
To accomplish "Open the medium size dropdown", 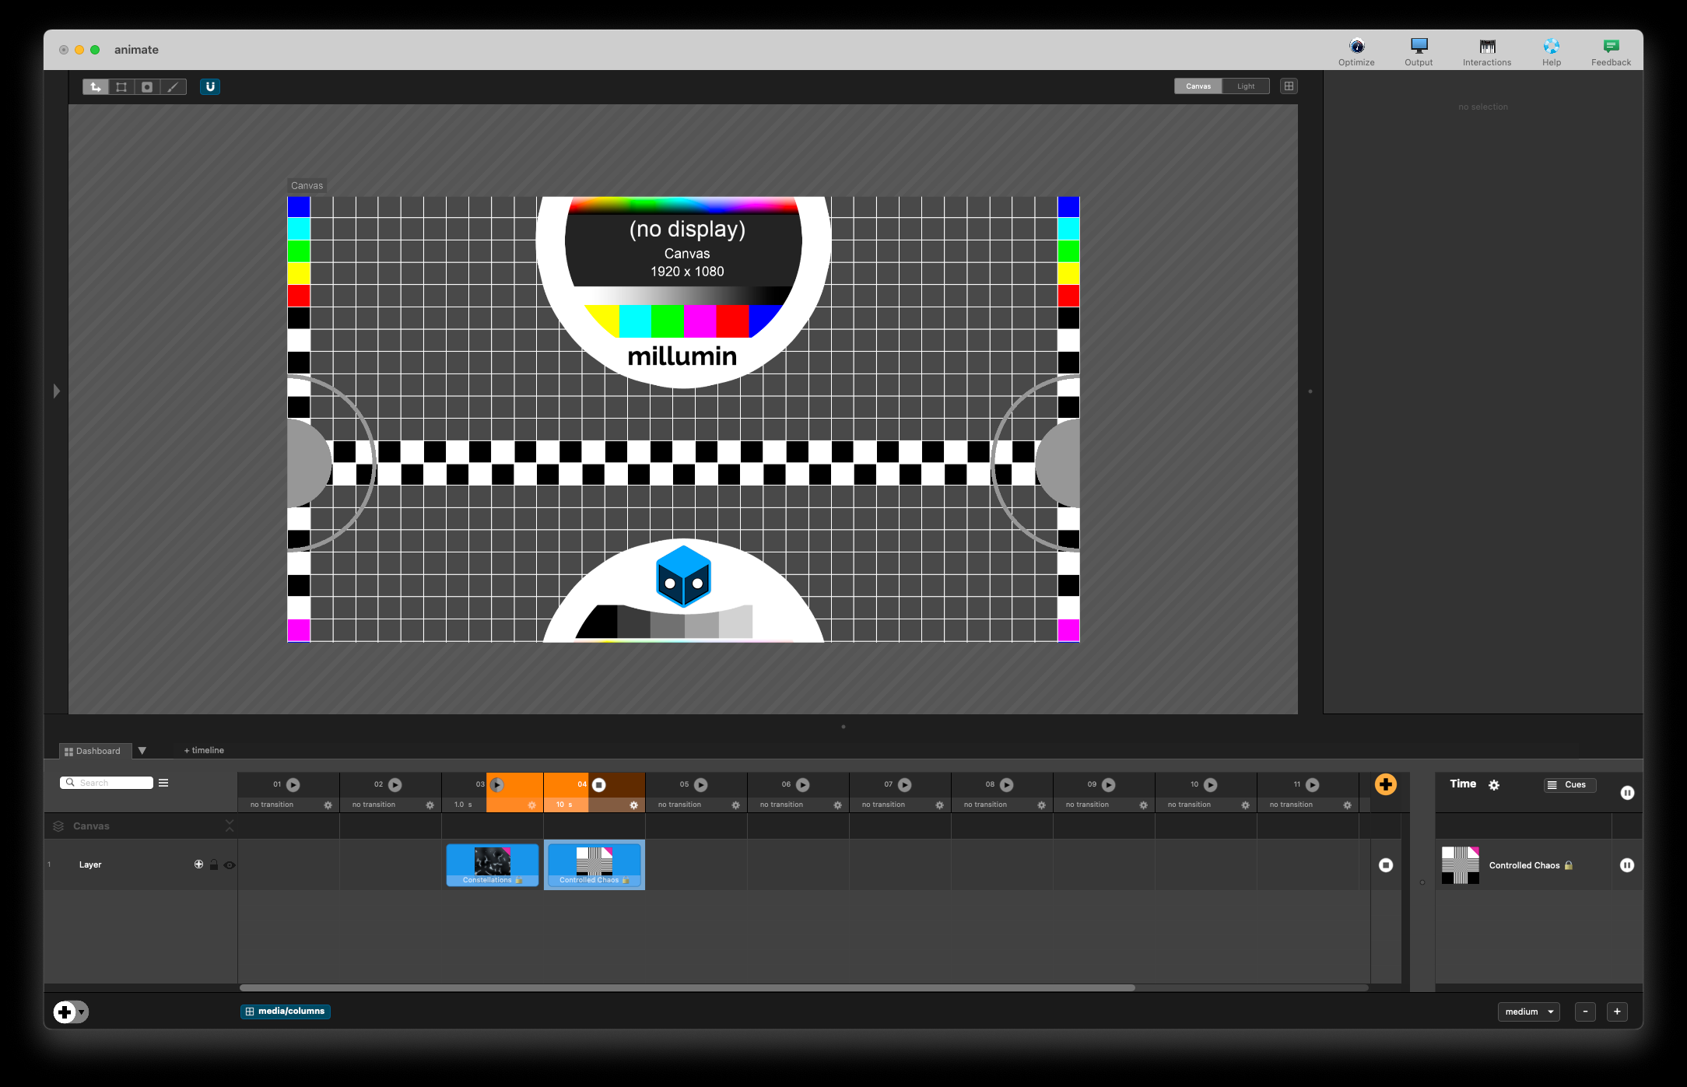I will 1528,1012.
